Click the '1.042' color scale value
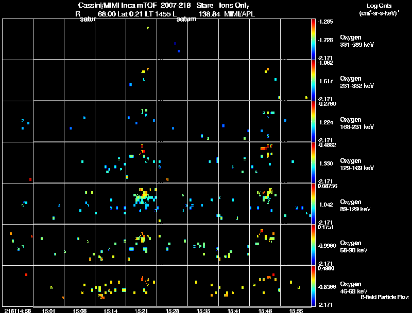 326,205
